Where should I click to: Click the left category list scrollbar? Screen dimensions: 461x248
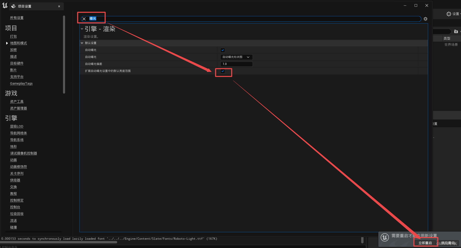click(64, 54)
